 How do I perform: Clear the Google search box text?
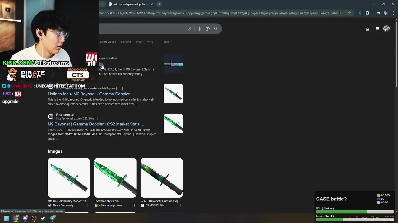pos(189,28)
